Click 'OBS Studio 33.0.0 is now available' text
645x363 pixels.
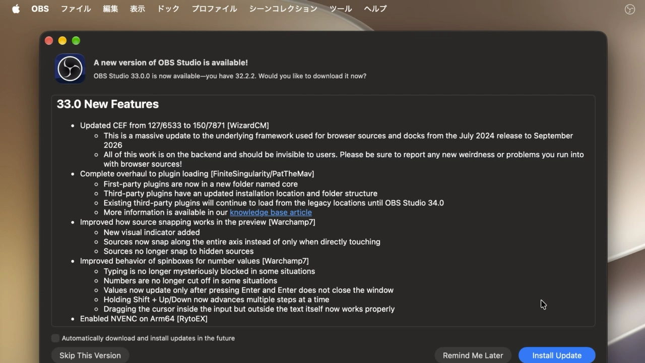(230, 76)
